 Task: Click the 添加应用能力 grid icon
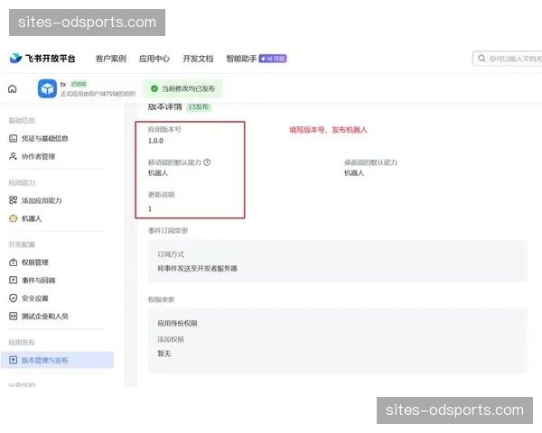(x=14, y=200)
